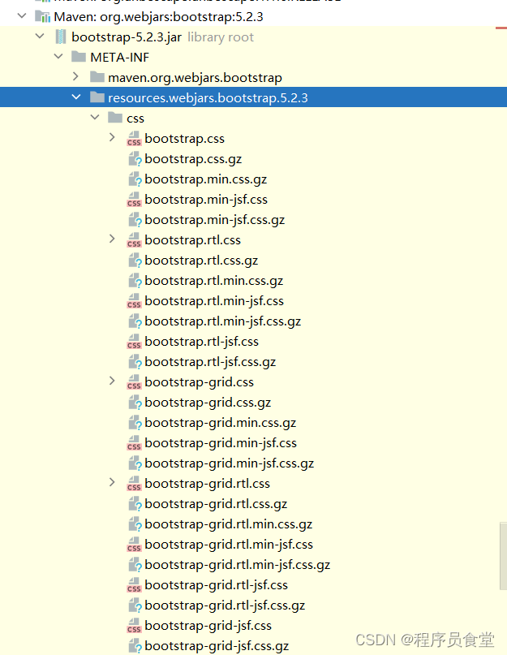
Task: Select file bootstrap-grid-jsf.css
Action: [x=208, y=626]
